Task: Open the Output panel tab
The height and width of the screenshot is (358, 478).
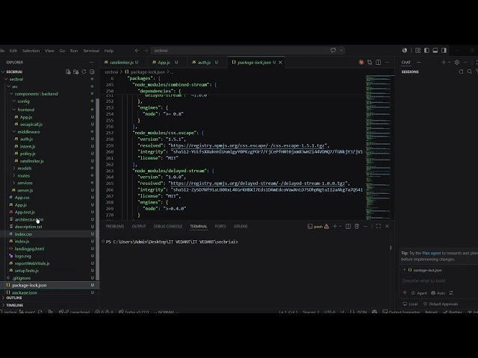Action: pos(139,226)
